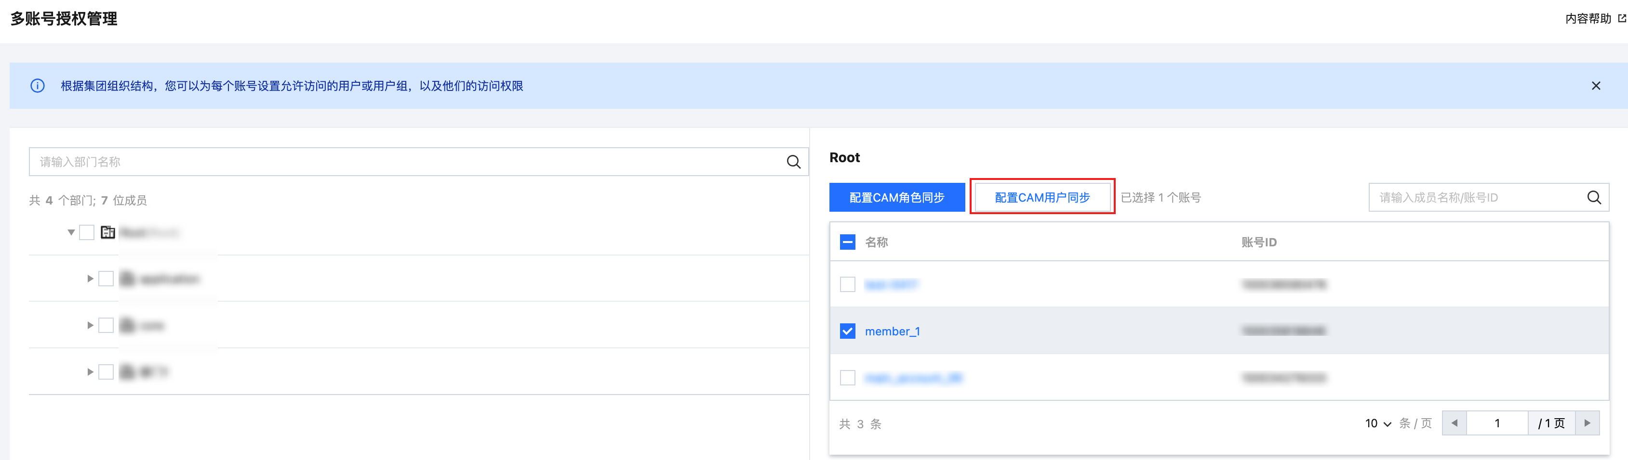Click the 配置CAM角色同步 button
This screenshot has width=1628, height=460.
coord(896,197)
